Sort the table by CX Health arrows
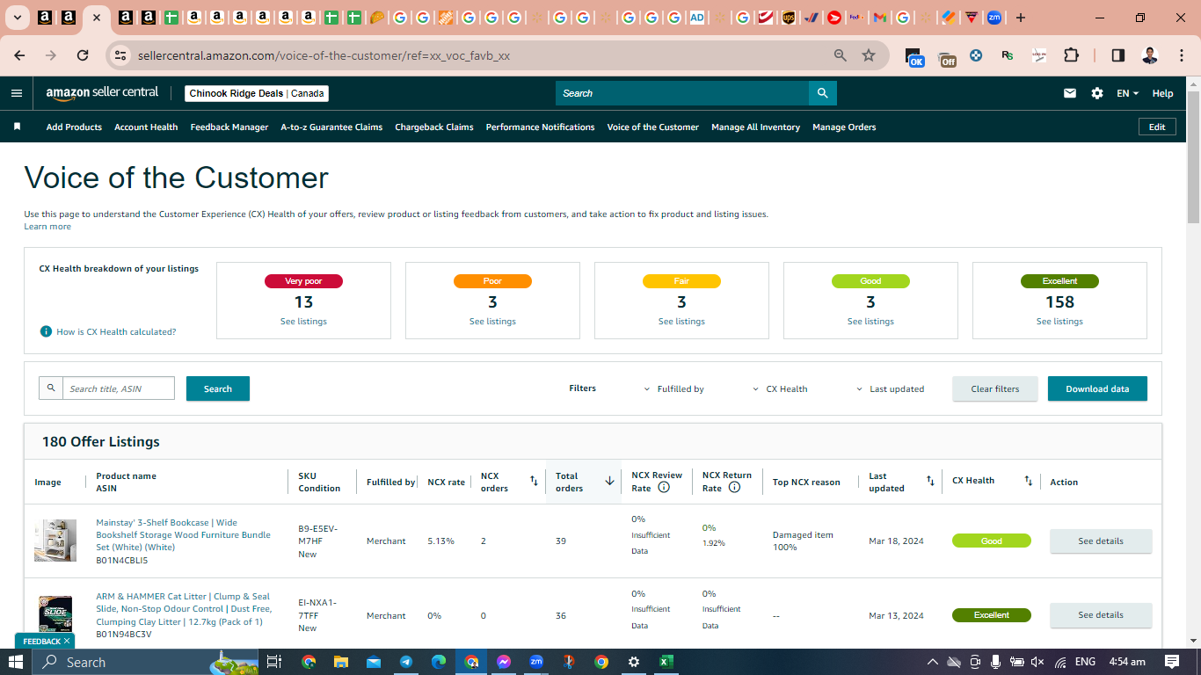Screen dimensions: 1201x675 pos(1028,481)
